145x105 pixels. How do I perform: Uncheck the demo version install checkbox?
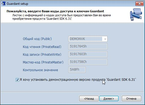[17, 80]
